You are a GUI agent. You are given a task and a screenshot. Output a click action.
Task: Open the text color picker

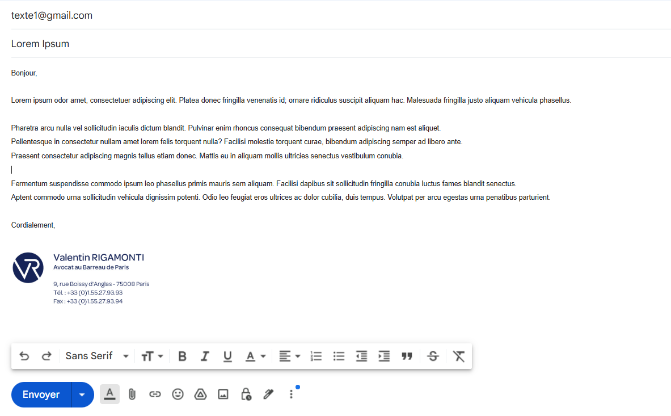click(x=255, y=356)
